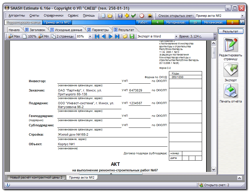
Task: Click the green checkmark toolbar icon
Action: coord(133,16)
